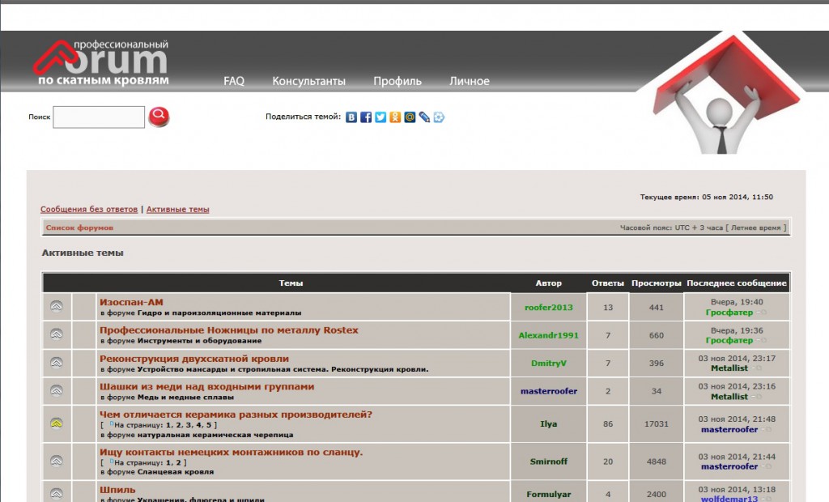Share topic via Twitter icon

pyautogui.click(x=380, y=117)
